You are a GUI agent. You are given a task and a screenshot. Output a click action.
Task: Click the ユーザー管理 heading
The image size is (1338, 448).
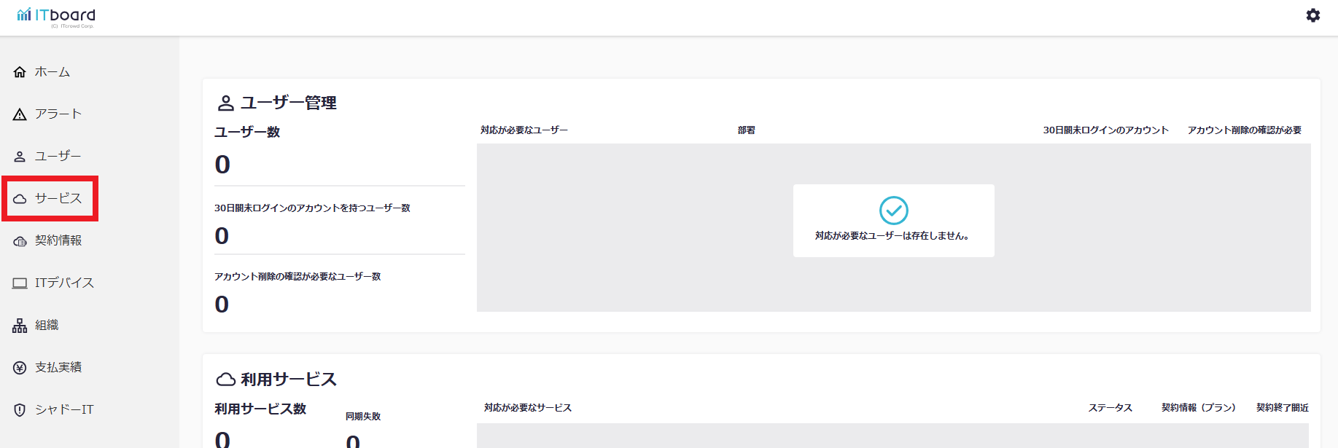[x=289, y=103]
